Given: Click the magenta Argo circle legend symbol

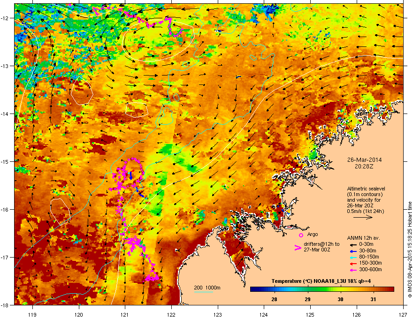Looking at the screenshot, I should [x=301, y=235].
